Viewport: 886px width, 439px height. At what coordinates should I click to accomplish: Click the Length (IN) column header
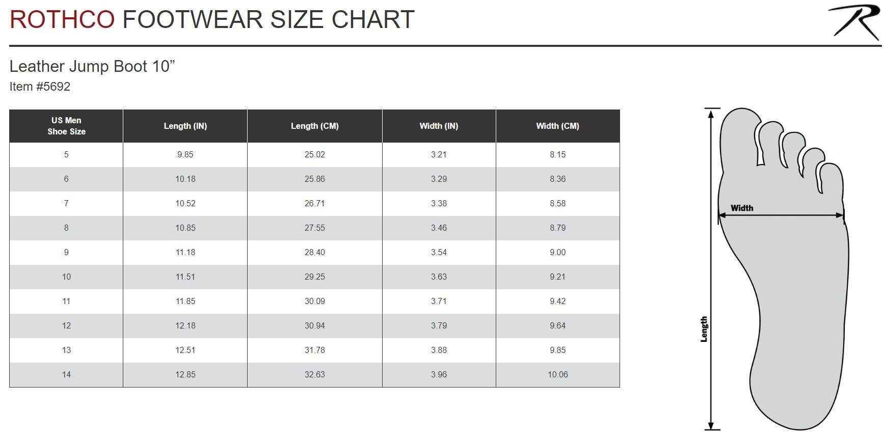pos(185,126)
